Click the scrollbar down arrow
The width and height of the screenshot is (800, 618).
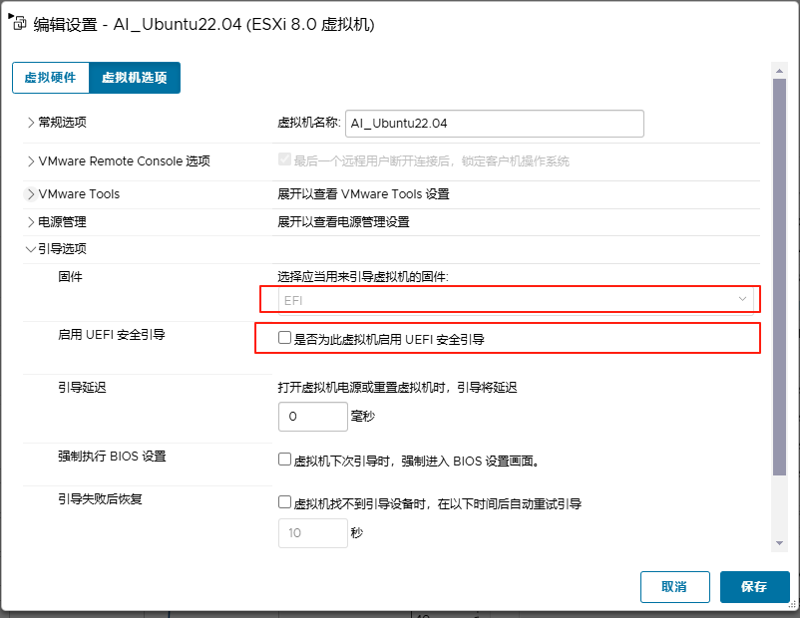780,543
